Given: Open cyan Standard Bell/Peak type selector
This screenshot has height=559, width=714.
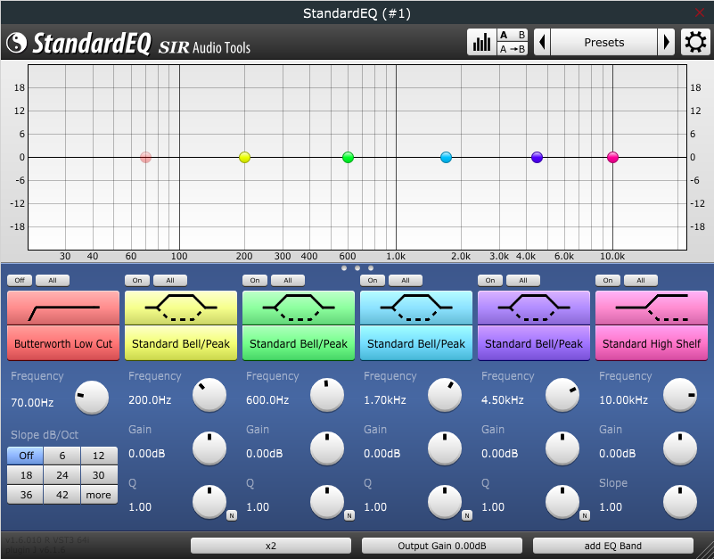Looking at the screenshot, I should click(416, 343).
